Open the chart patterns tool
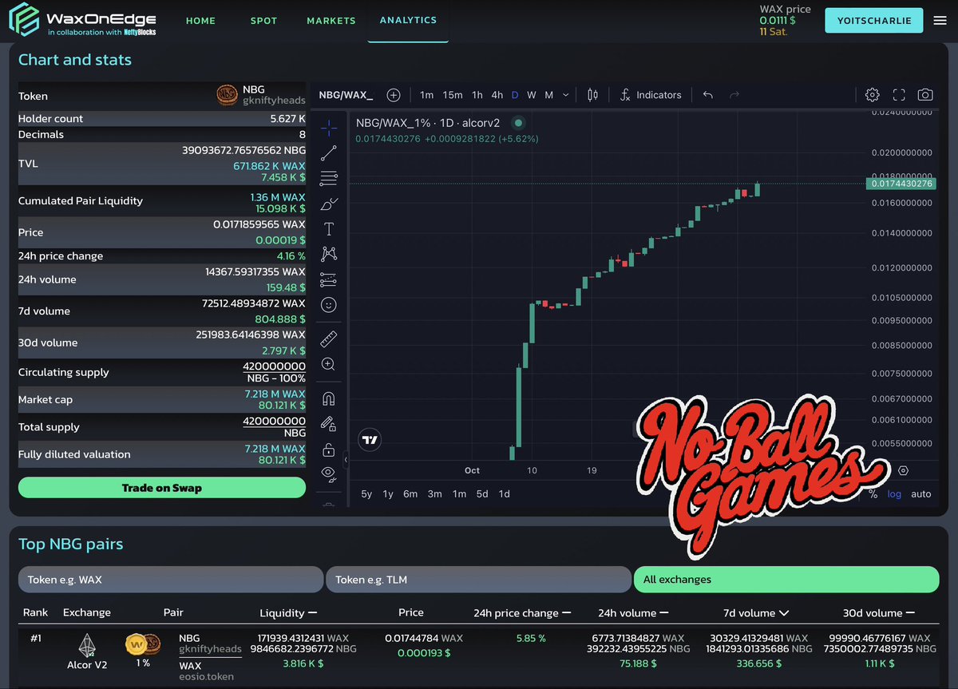This screenshot has height=689, width=958. tap(328, 254)
